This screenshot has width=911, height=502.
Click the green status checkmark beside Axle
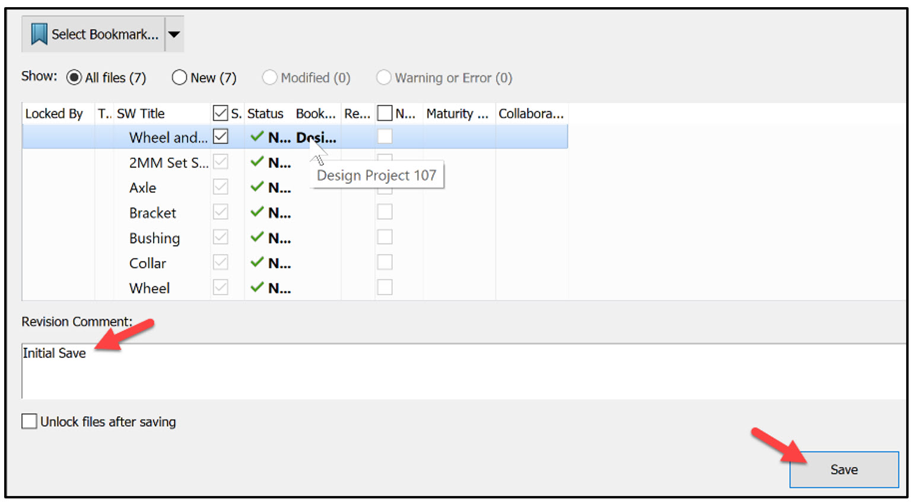click(258, 187)
